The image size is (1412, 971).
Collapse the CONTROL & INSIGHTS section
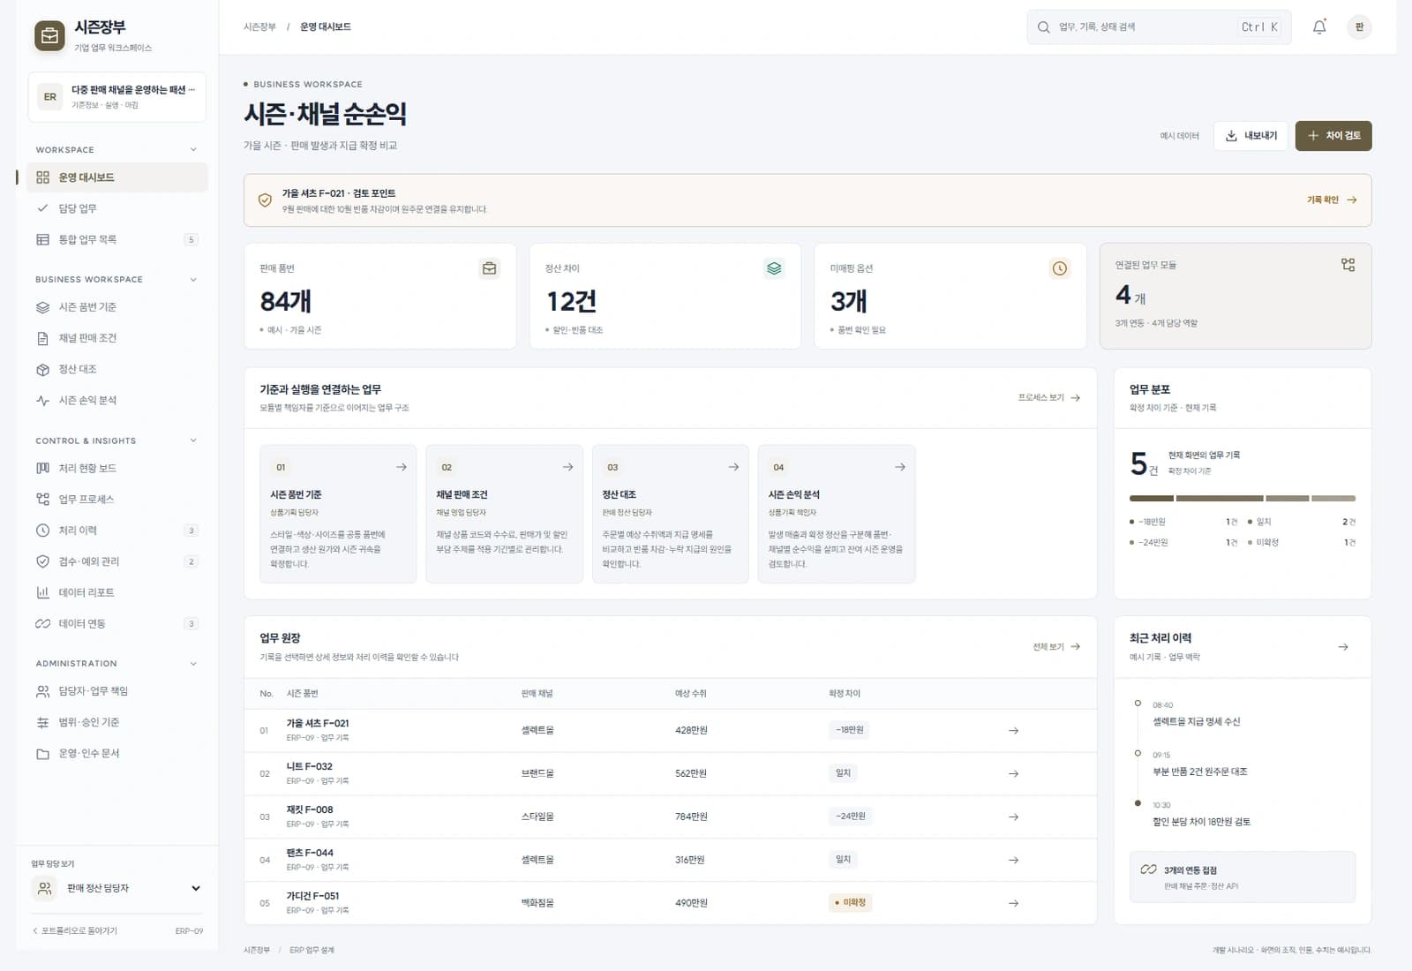(x=193, y=440)
